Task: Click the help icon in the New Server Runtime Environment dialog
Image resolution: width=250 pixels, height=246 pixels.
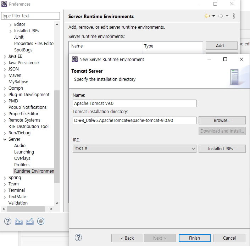Action: point(78,237)
